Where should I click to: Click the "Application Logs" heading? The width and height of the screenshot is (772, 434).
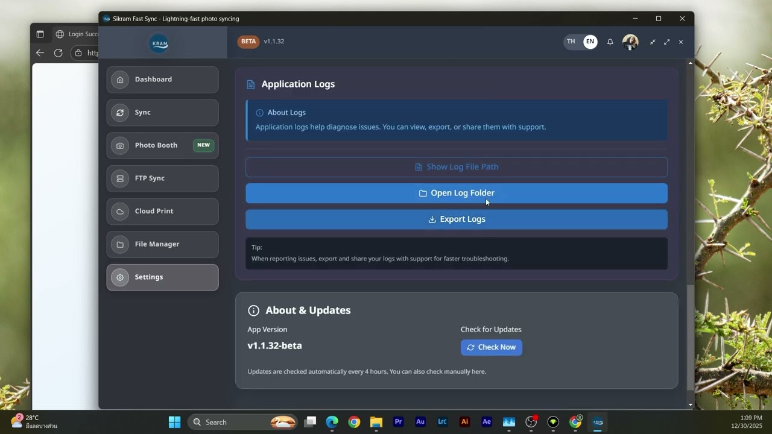(x=298, y=84)
